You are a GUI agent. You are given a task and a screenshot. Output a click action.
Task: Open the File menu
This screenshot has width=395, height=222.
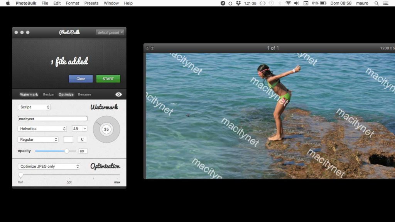pos(45,3)
